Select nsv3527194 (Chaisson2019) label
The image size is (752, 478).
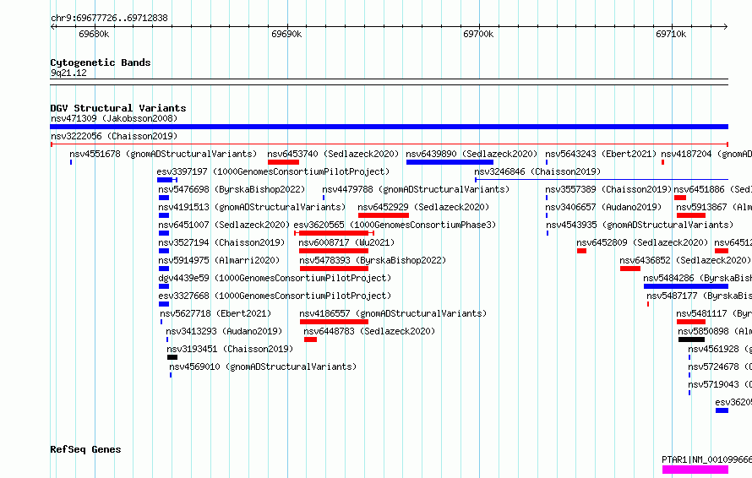221,242
